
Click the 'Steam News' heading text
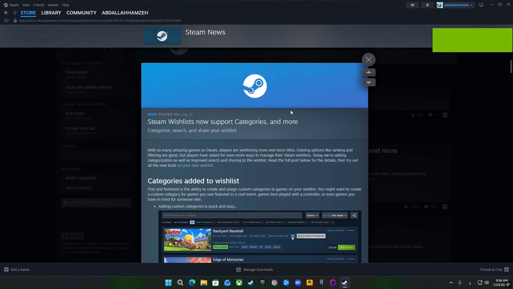[x=205, y=32]
